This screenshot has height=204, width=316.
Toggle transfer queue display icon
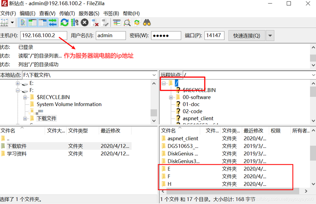click(x=53, y=22)
